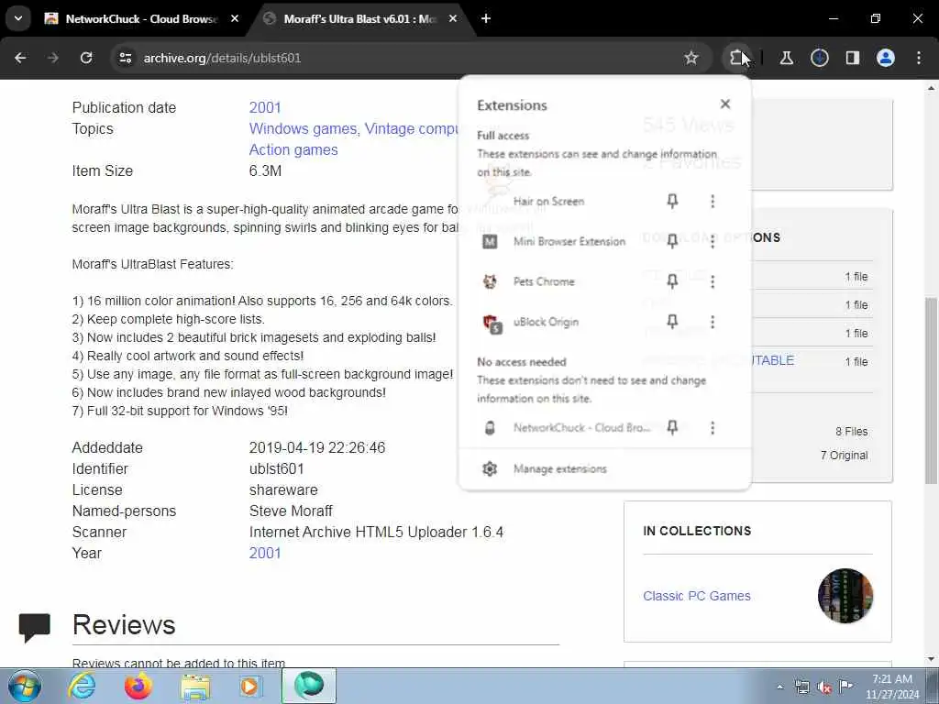The width and height of the screenshot is (939, 704).
Task: Close the Extensions popup
Action: 725,104
